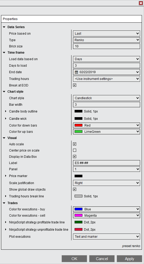Viewport: 144px width, 264px height.
Task: Open the Plot executions dropdown
Action: (x=107, y=237)
